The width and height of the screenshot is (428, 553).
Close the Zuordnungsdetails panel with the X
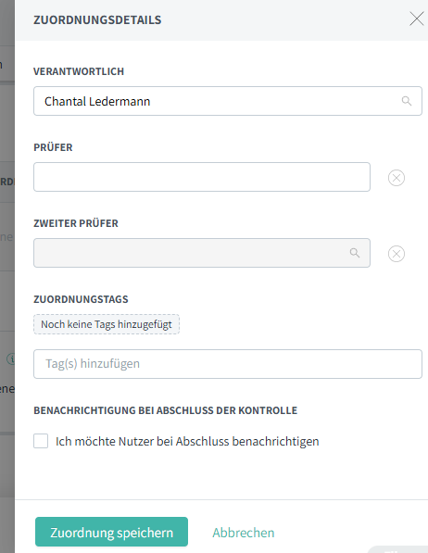point(416,19)
